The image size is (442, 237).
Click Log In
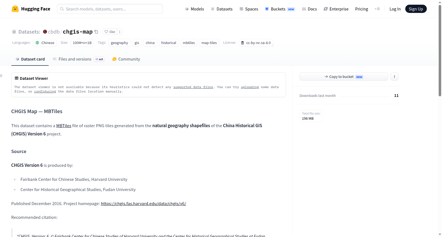click(395, 9)
